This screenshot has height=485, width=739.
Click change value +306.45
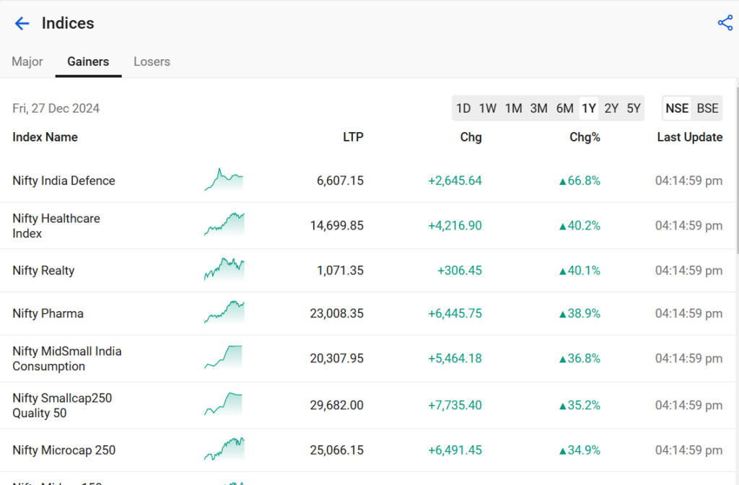460,271
